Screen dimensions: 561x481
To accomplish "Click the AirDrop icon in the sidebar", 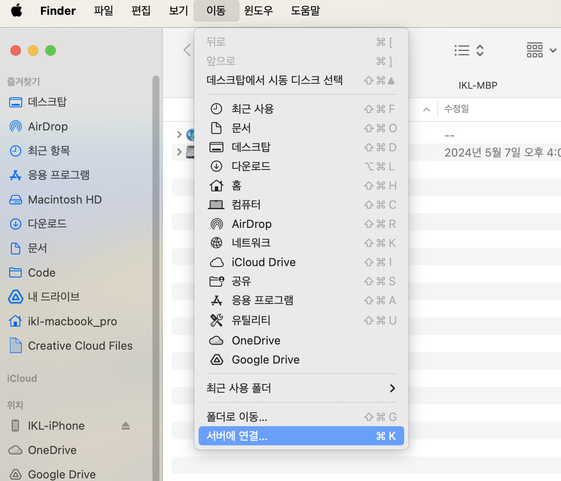I will 16,127.
